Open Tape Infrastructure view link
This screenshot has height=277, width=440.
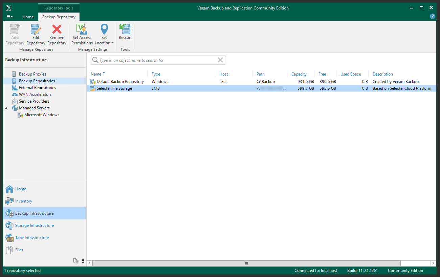(x=32, y=238)
